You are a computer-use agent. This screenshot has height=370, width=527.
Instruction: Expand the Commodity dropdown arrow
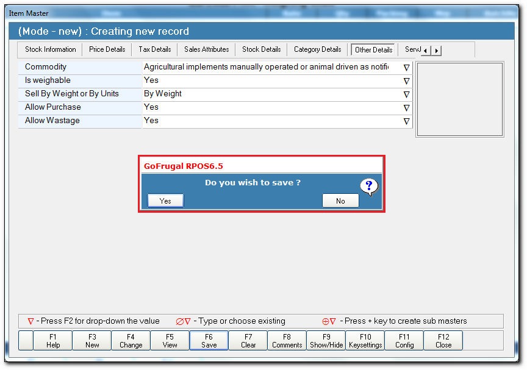(x=406, y=68)
